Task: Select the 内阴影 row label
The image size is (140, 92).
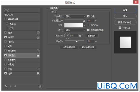Action: click(x=11, y=37)
